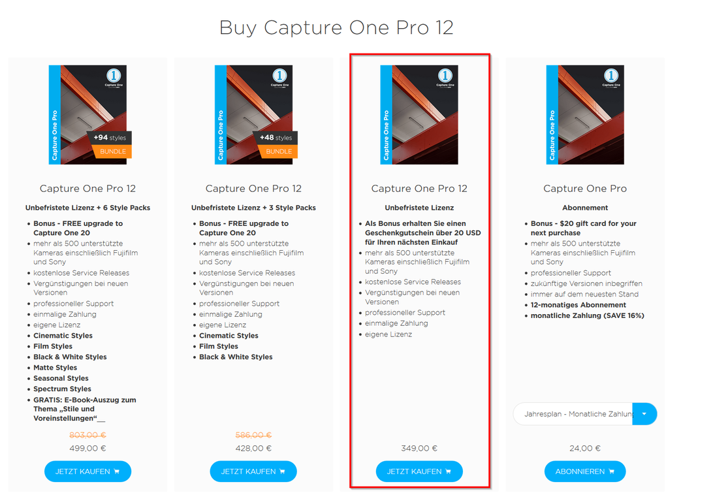Buy the 6 Style Packs bundle via Jetzt Kaufen
This screenshot has width=713, height=497.
(x=87, y=472)
